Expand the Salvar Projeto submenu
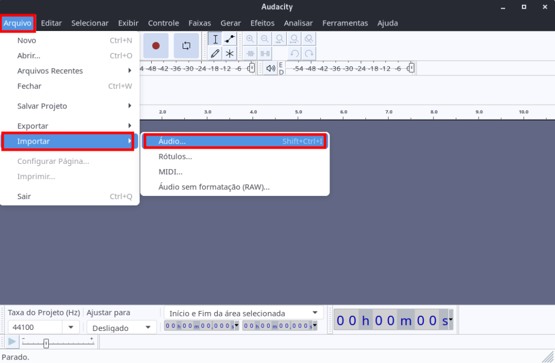The image size is (555, 363). (x=70, y=106)
